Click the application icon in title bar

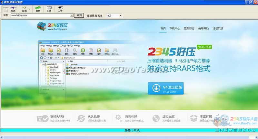2,2
